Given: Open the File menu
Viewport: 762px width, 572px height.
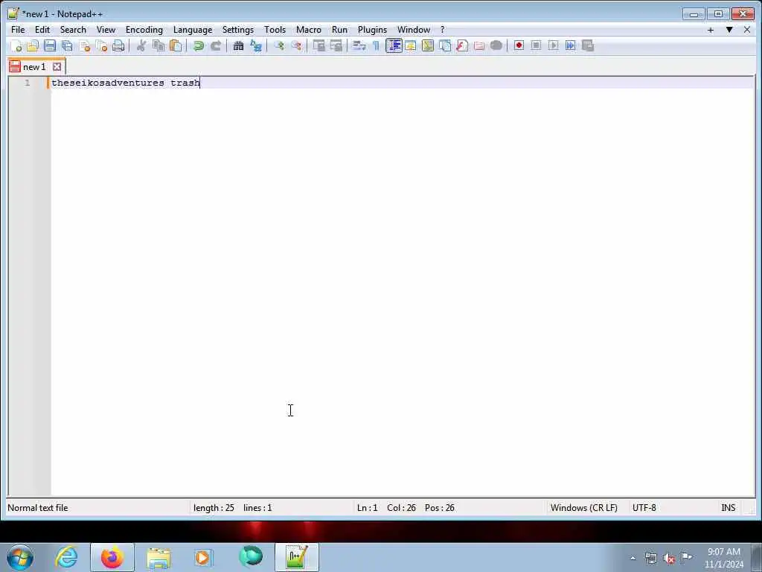Looking at the screenshot, I should click(x=18, y=30).
